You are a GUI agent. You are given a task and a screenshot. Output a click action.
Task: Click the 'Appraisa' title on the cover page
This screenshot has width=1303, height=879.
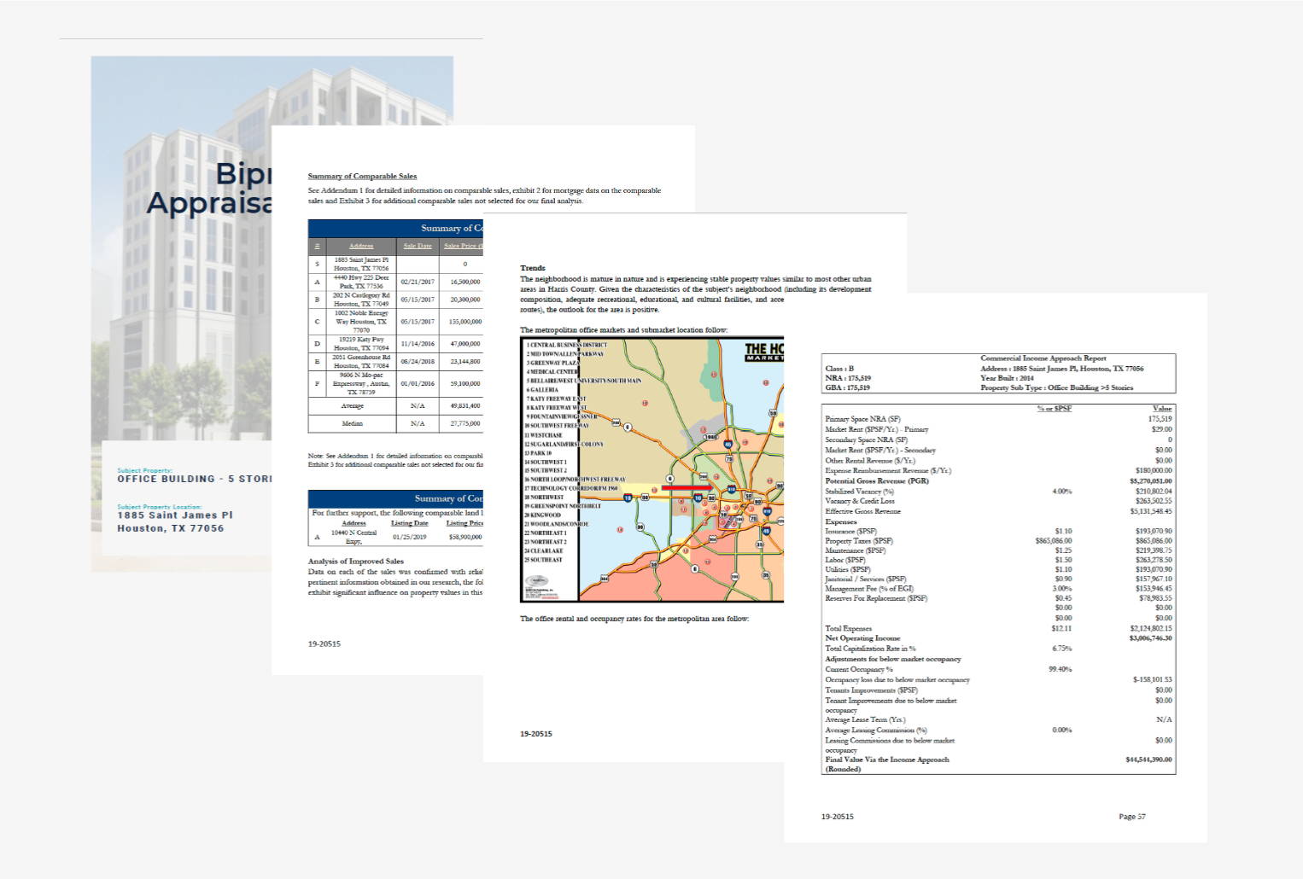click(x=209, y=203)
